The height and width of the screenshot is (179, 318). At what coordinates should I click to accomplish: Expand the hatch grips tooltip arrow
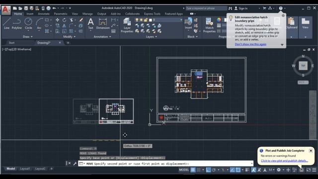[282, 45]
